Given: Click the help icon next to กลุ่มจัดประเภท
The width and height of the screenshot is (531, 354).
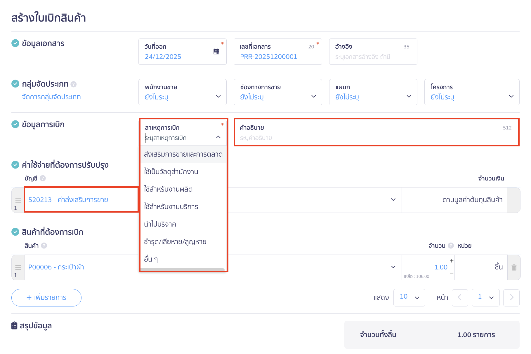Looking at the screenshot, I should point(74,84).
